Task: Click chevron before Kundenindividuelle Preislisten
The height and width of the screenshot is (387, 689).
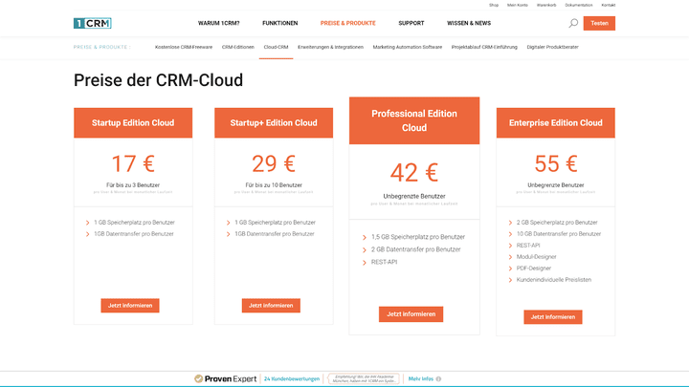Action: (510, 280)
